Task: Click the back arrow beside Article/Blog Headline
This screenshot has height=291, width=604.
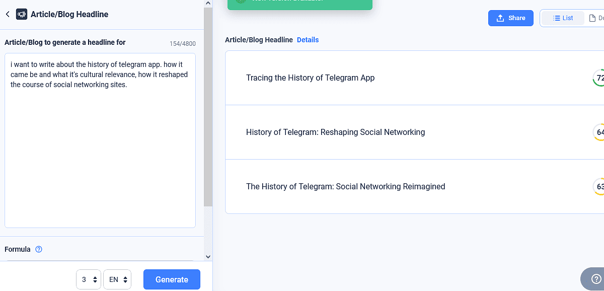Action: [x=8, y=14]
